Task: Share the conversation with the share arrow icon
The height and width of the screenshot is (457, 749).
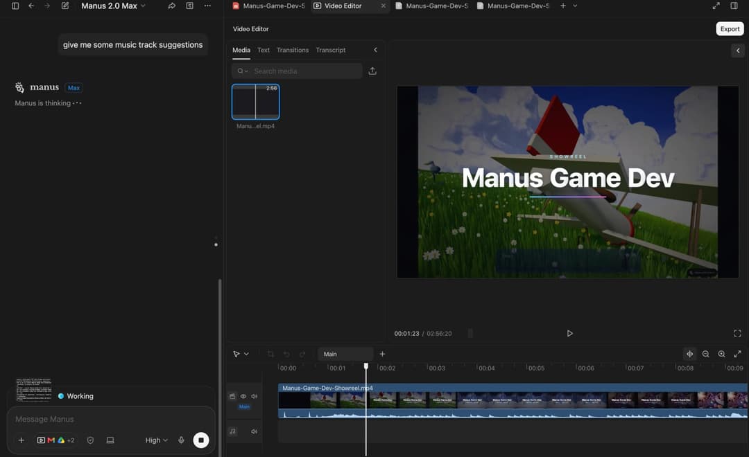Action: (x=171, y=6)
